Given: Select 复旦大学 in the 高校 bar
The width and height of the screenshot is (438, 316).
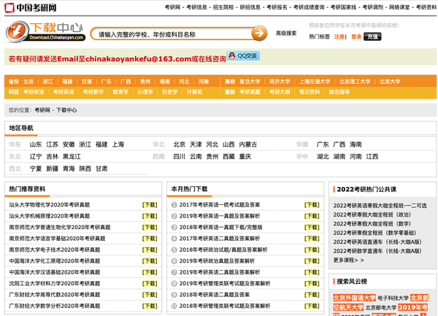Looking at the screenshot, I should (250, 82).
